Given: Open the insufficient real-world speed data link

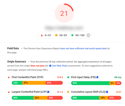Looking at the screenshot, I should (83, 48).
